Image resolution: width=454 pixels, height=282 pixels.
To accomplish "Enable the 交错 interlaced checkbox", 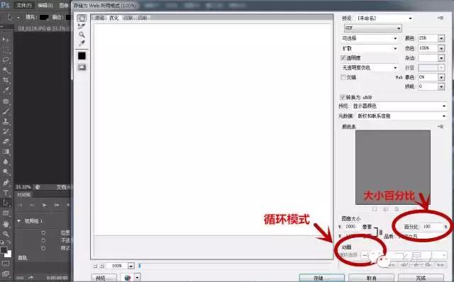I will 343,77.
